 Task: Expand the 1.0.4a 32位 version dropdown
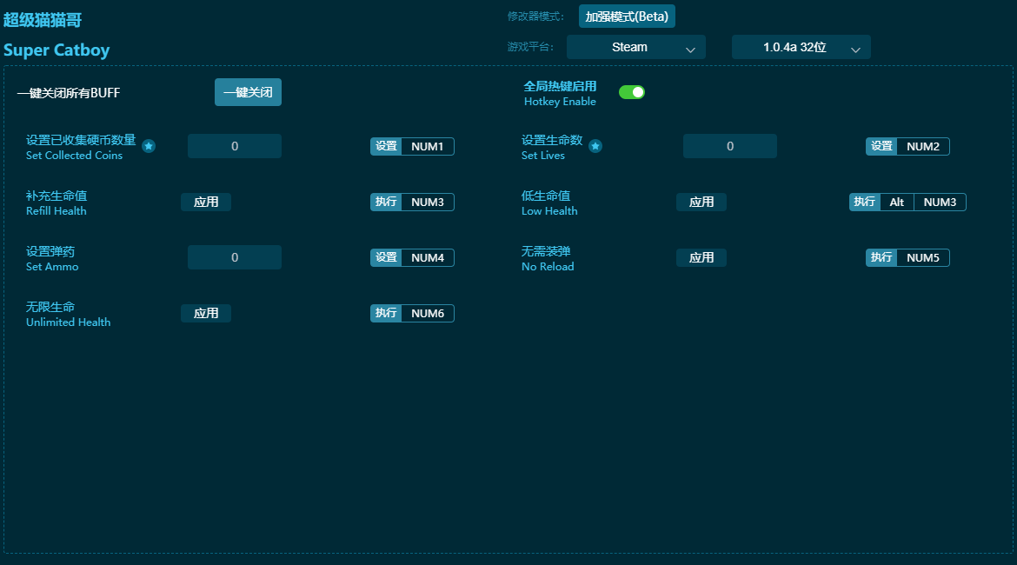click(801, 48)
